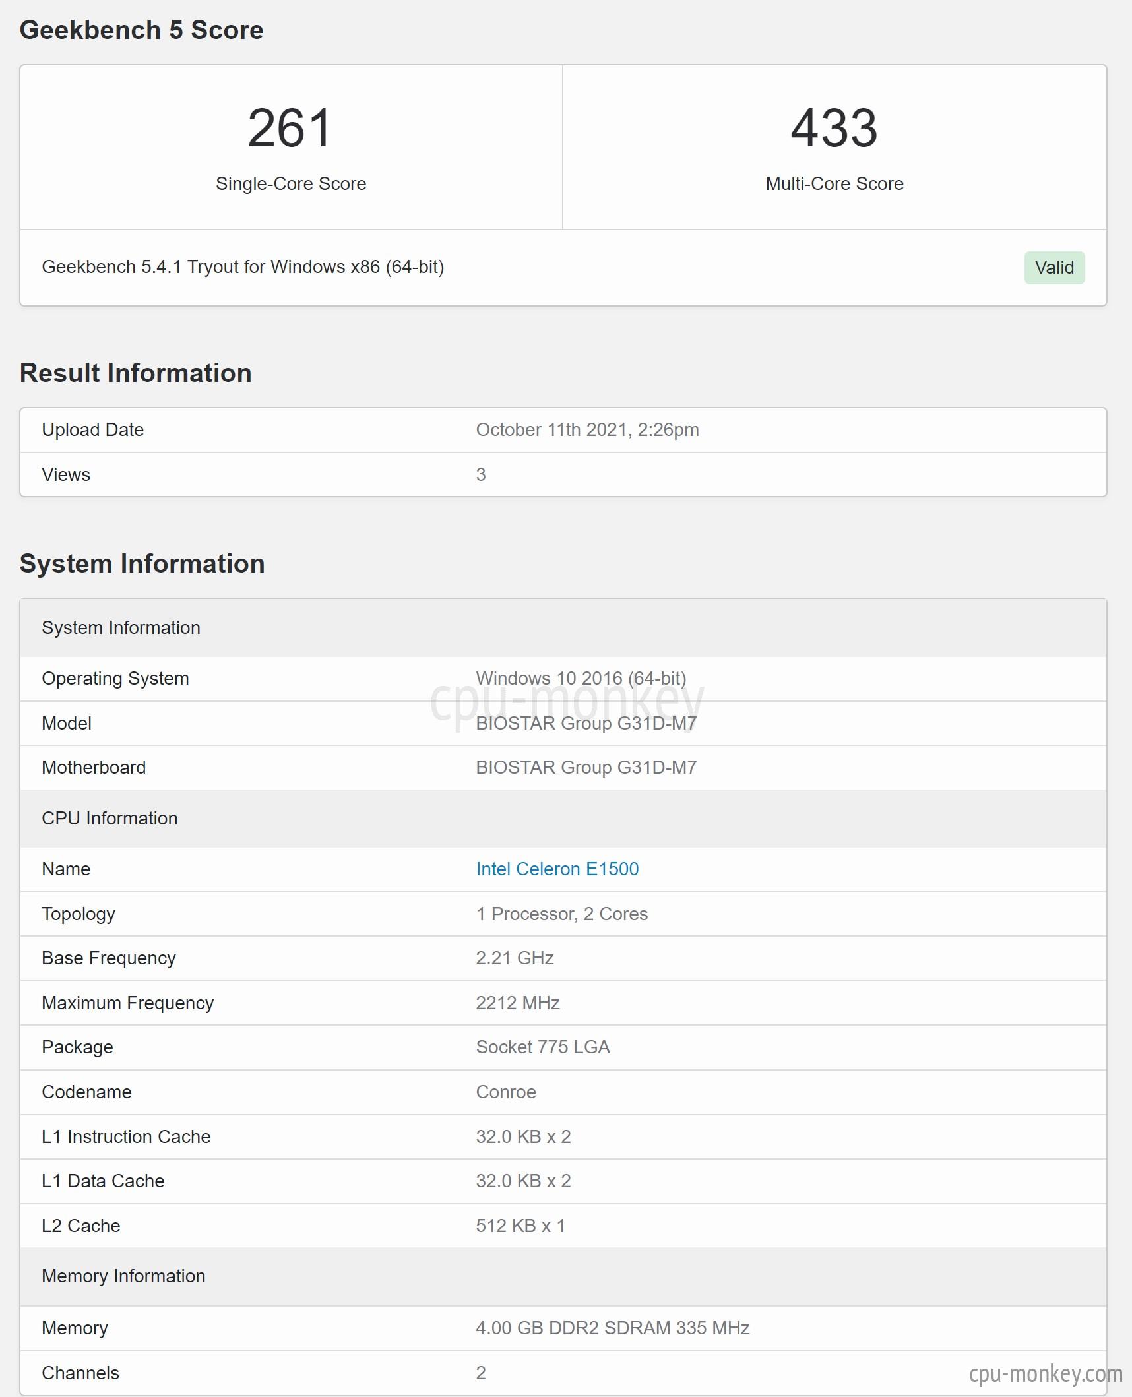
Task: Select L2 cache 512 KB x 1
Action: (x=520, y=1226)
